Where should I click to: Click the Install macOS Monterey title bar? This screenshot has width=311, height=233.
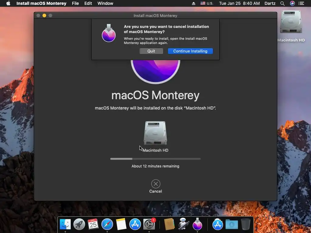coord(155,15)
